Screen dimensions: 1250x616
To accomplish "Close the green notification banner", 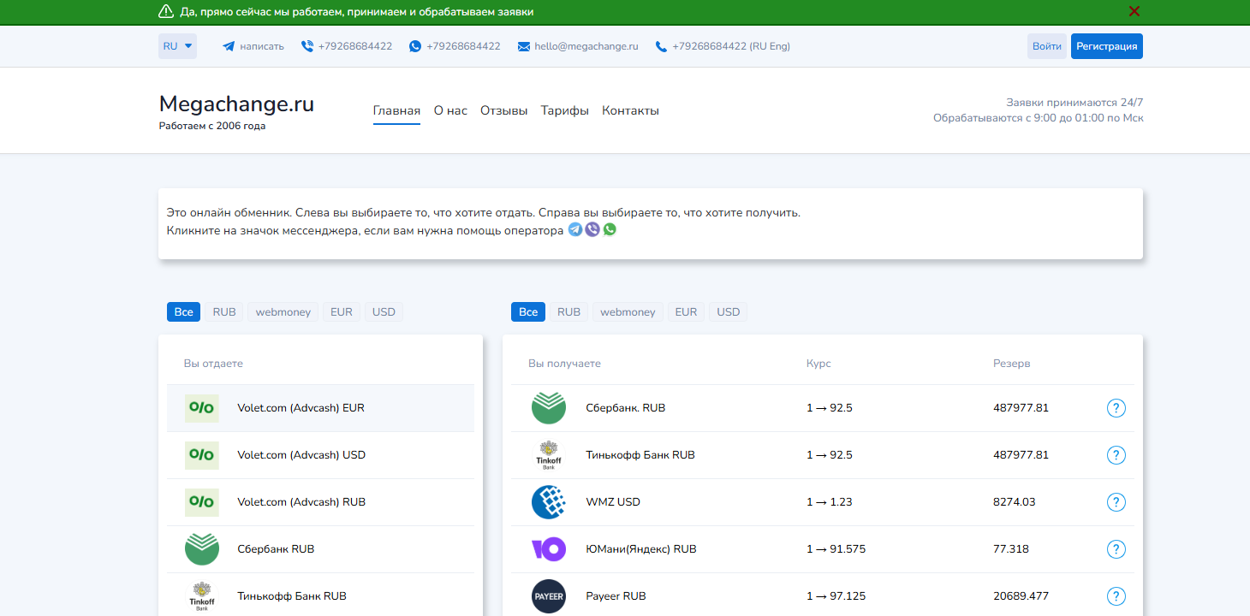I will point(1134,11).
